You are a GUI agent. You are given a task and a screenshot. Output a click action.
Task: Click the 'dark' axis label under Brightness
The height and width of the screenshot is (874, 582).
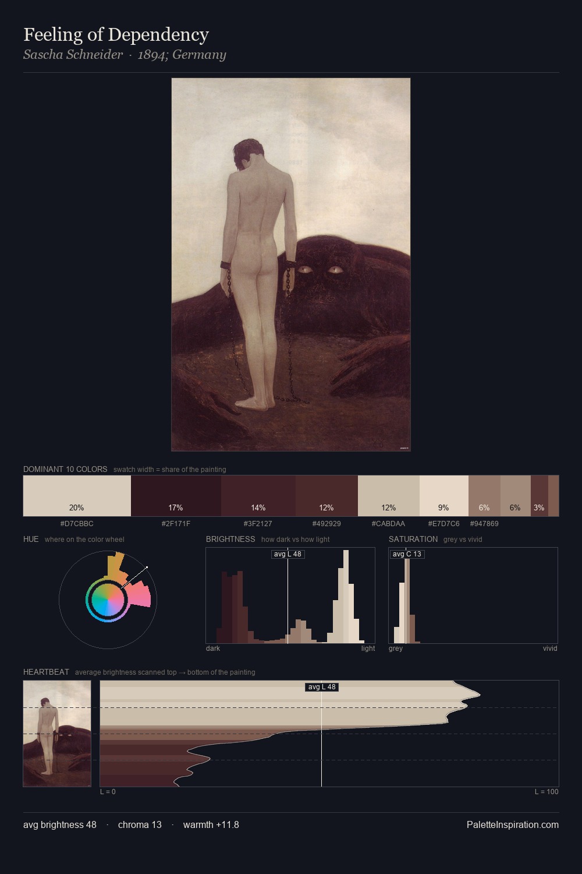point(213,649)
